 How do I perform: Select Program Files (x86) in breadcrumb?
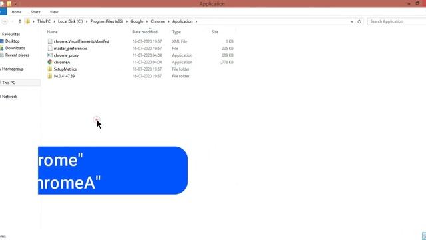click(106, 21)
